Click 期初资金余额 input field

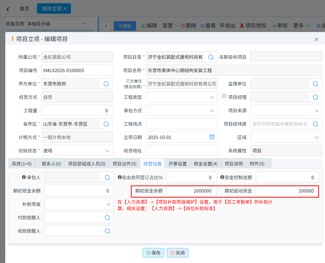[x=191, y=191]
